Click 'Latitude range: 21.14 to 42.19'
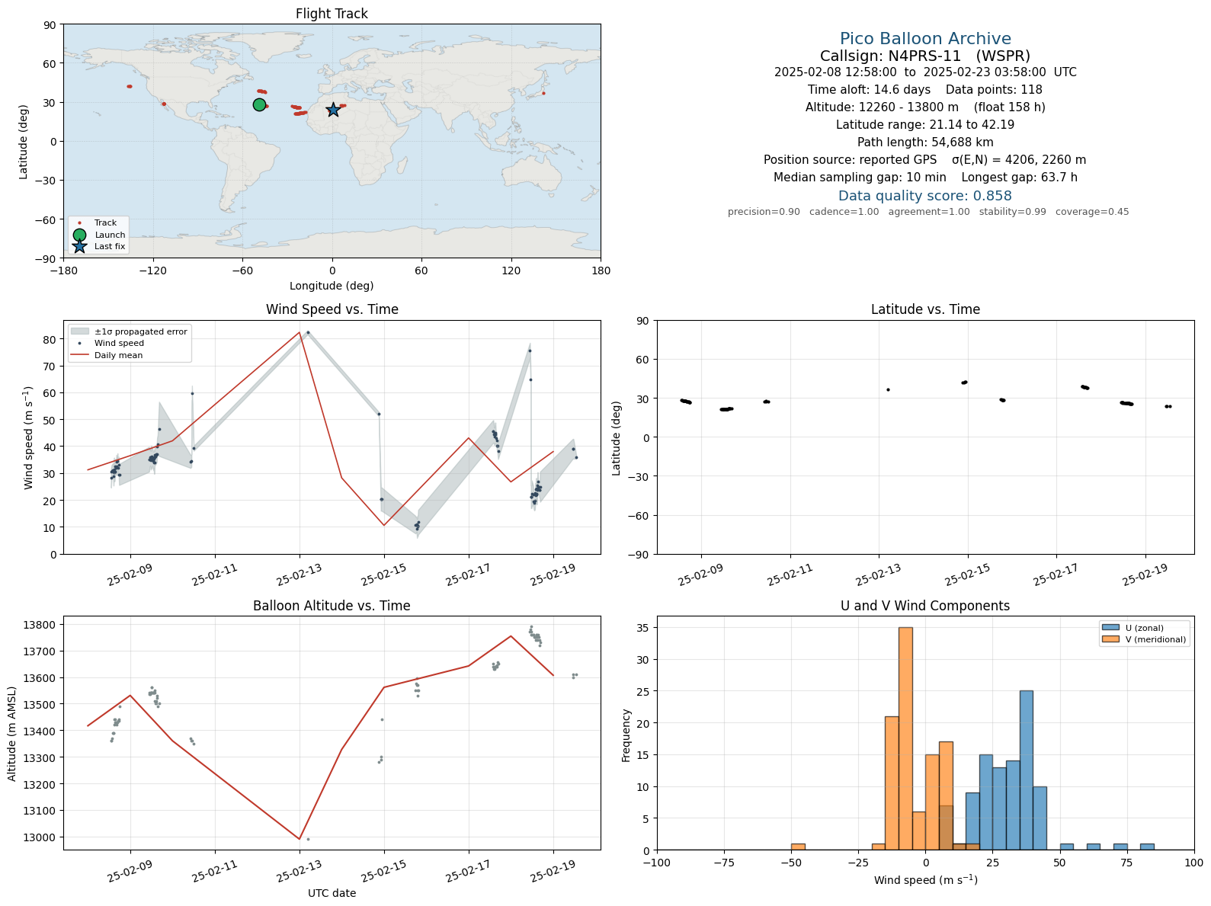1211x906 pixels. point(925,125)
